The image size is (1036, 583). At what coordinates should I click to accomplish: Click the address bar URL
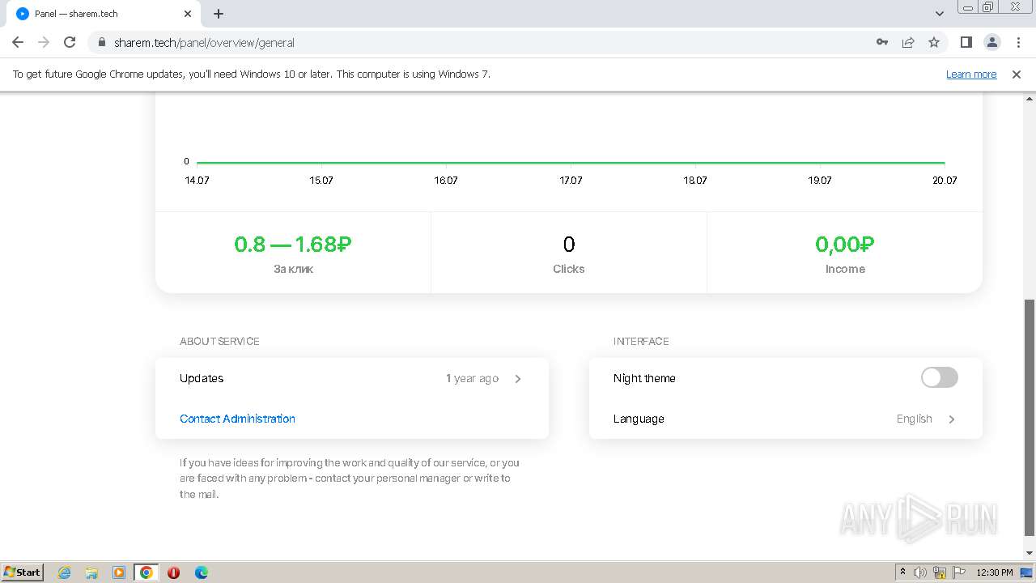point(204,42)
